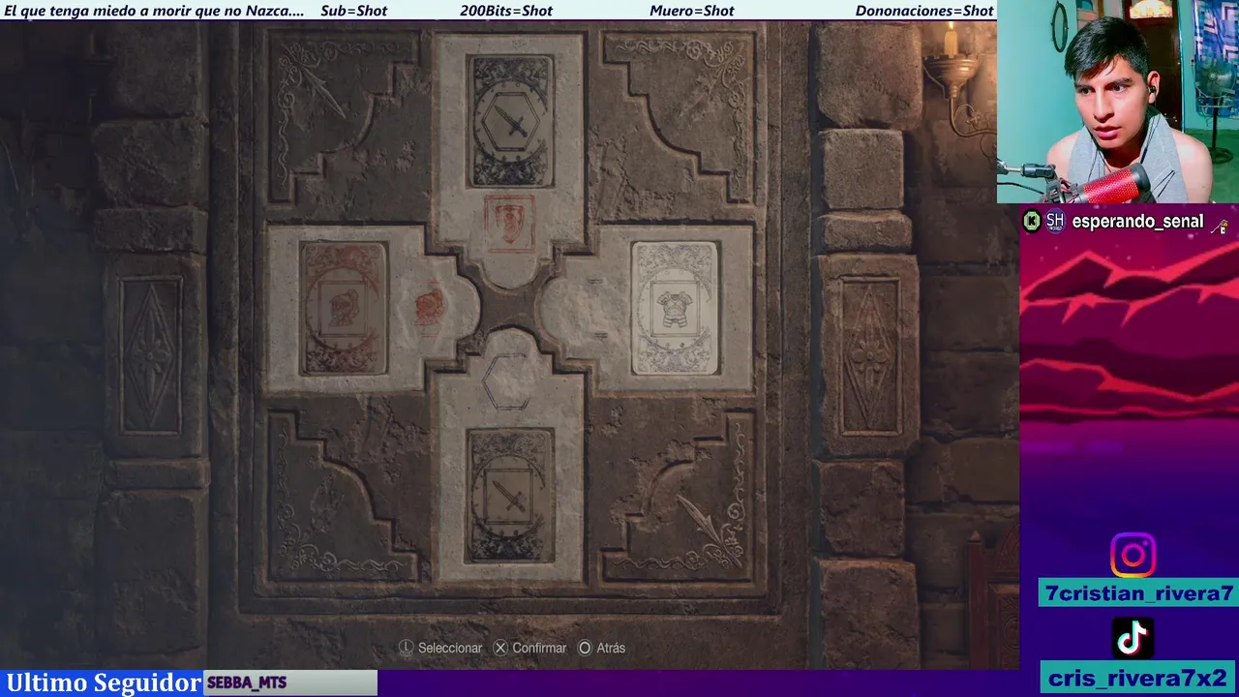Viewport: 1239px width, 697px height.
Task: Click the diamond carving on the right stone pillar
Action: [x=870, y=355]
